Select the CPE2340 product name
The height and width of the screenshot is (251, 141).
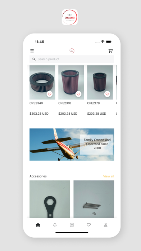(36, 103)
